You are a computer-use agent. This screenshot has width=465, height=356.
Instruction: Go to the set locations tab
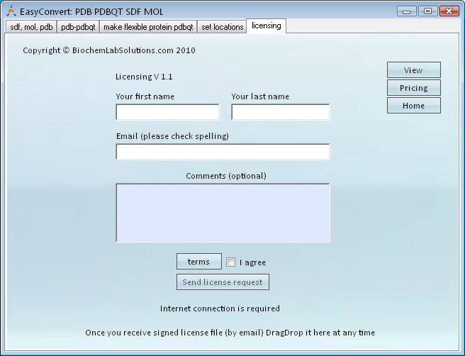click(222, 27)
